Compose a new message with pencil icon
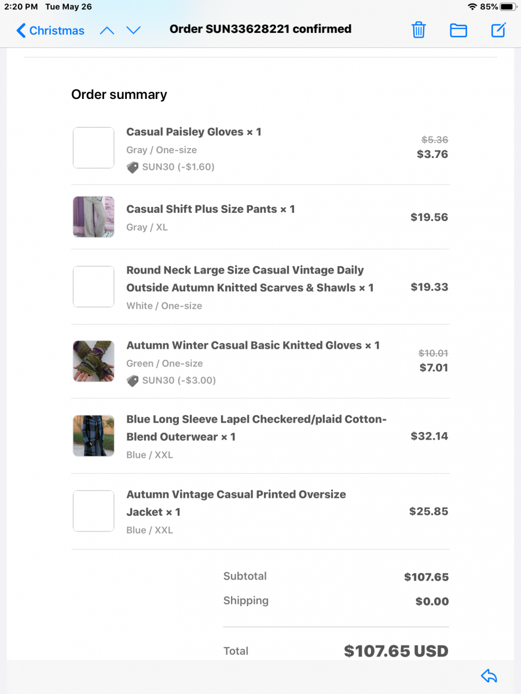This screenshot has height=694, width=521. tap(498, 29)
